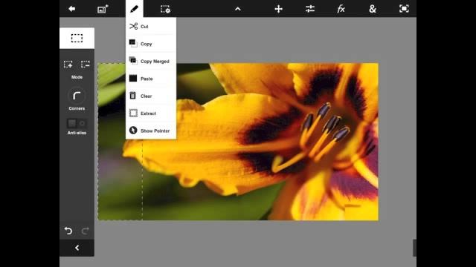This screenshot has height=267, width=476.
Task: Select Paste in the edit menu
Action: [151, 79]
